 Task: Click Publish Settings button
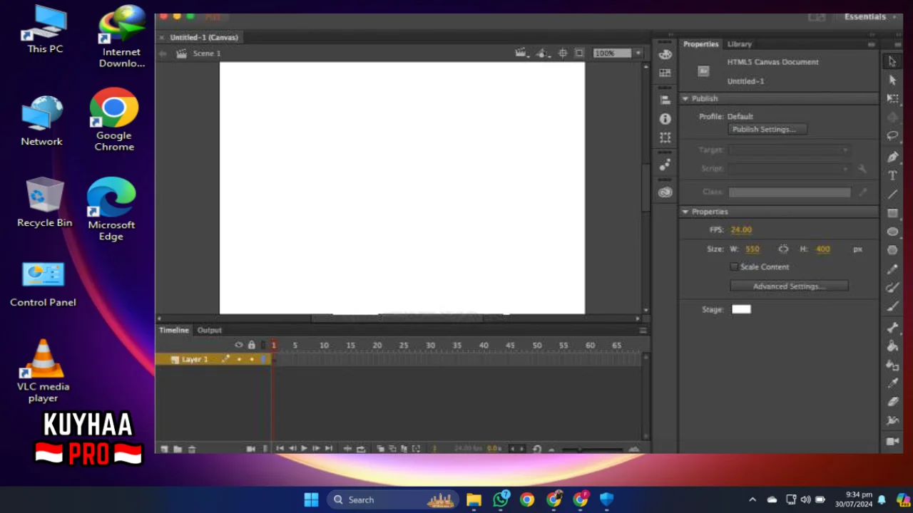click(767, 130)
